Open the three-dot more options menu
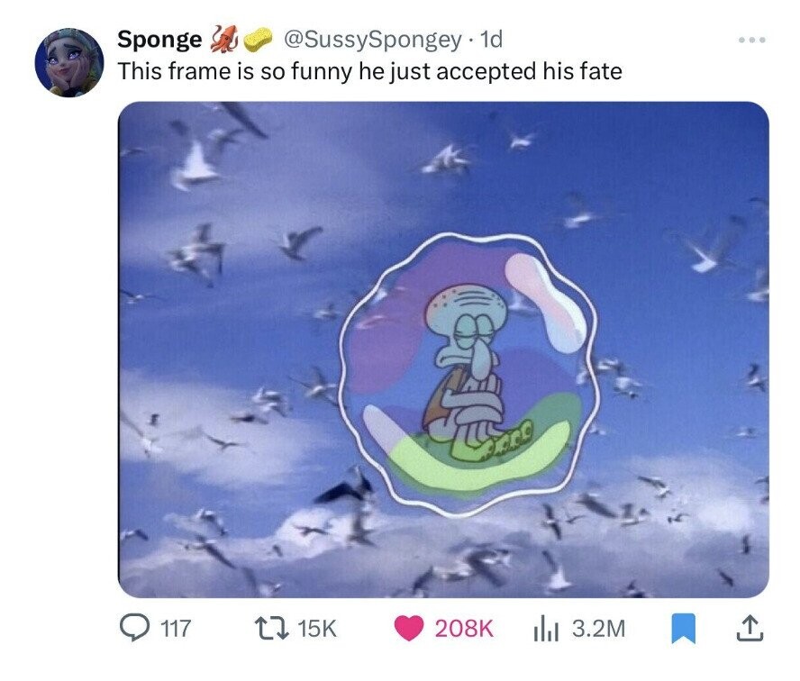Image resolution: width=800 pixels, height=681 pixels. tap(751, 41)
